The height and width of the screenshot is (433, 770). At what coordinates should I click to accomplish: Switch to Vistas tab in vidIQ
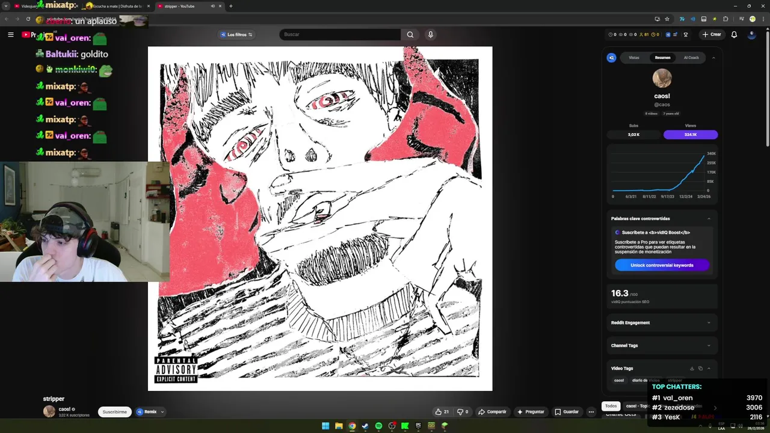click(x=634, y=58)
